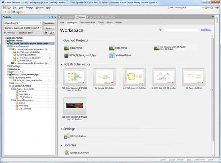Viewport: 221px width, 163px height.
Task: Expand the DB31.PRJPCB tree node
Action: pos(6,38)
